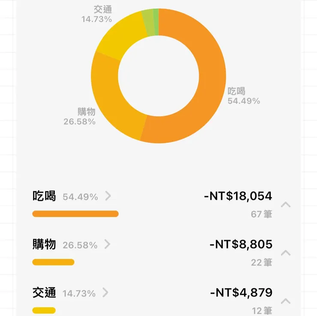Screen dimensions: 317x316
Task: Click the -NT$18,054 amount
Action: click(238, 196)
